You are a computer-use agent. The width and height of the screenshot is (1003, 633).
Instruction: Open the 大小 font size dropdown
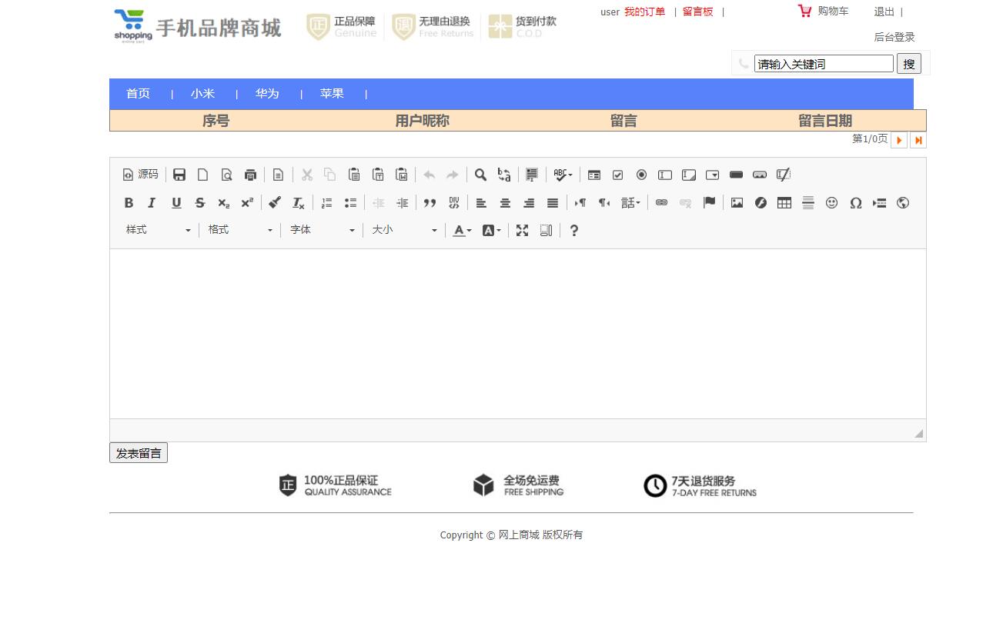coord(403,229)
